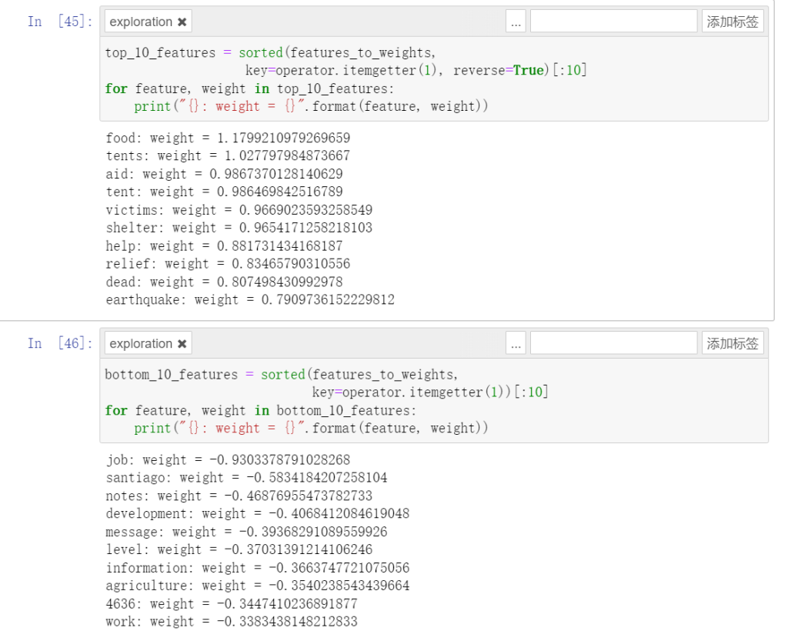Remove the exploration tag from cell 46

pos(182,344)
